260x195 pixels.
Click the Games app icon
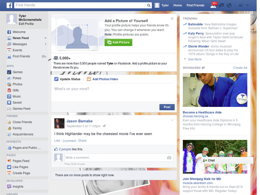click(x=9, y=72)
